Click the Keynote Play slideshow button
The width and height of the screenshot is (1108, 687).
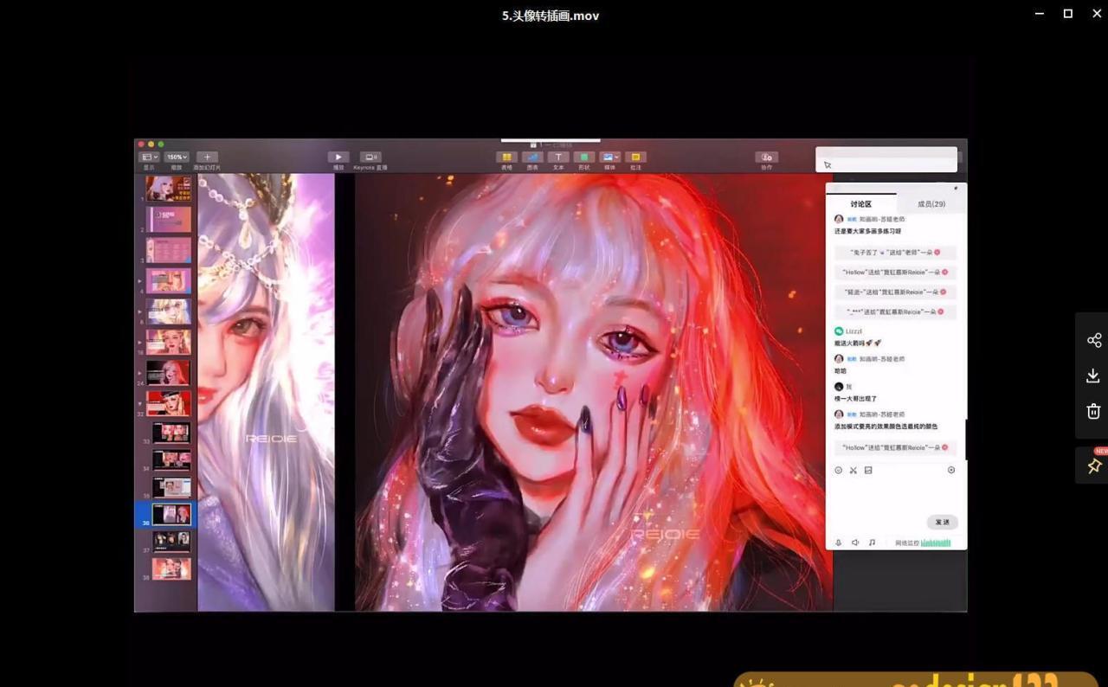pyautogui.click(x=338, y=157)
